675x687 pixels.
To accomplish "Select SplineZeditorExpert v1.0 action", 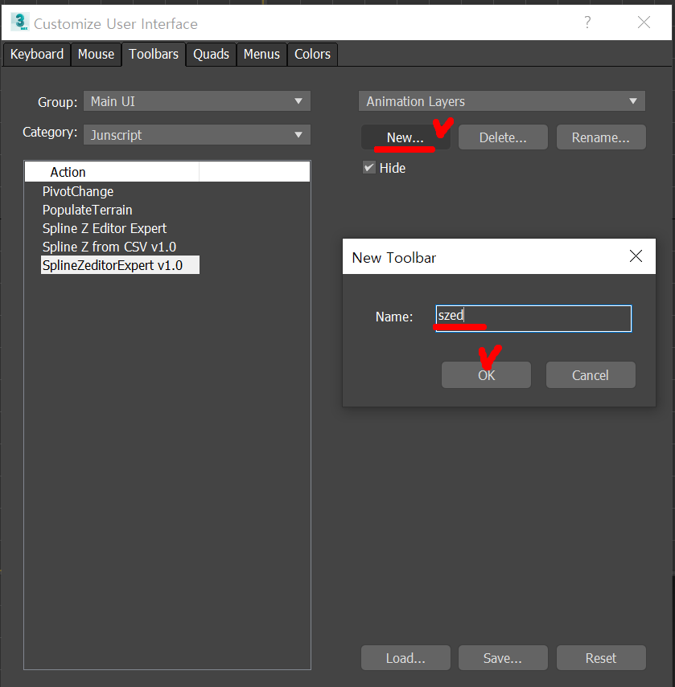I will 120,265.
